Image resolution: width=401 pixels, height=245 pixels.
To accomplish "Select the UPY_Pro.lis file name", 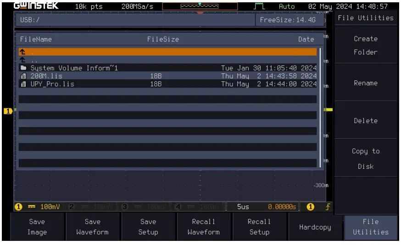I will click(52, 84).
